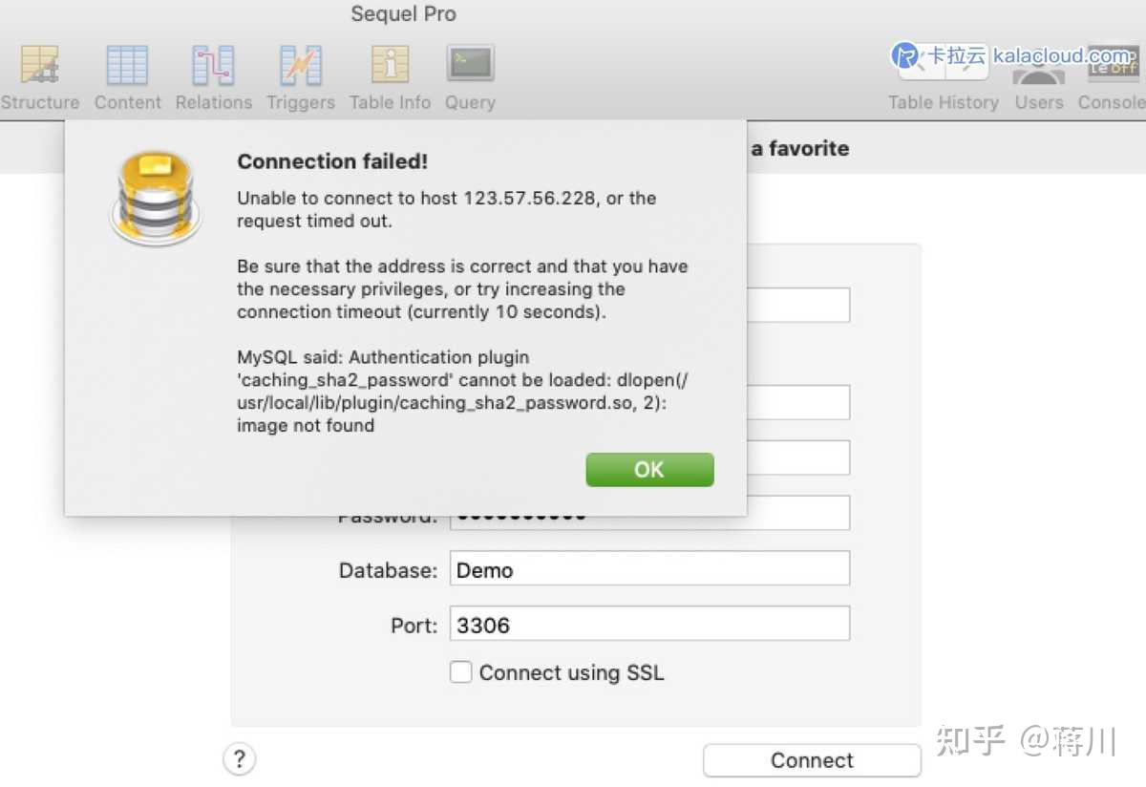Dismiss the connection error with OK

(x=649, y=469)
